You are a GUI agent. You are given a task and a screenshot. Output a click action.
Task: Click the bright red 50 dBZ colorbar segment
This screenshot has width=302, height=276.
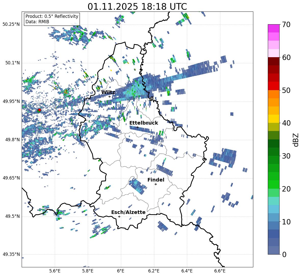pos(273,86)
